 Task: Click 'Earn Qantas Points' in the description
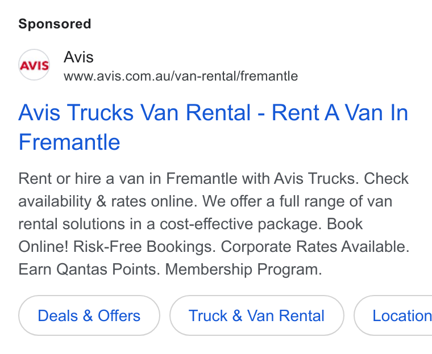[89, 269]
